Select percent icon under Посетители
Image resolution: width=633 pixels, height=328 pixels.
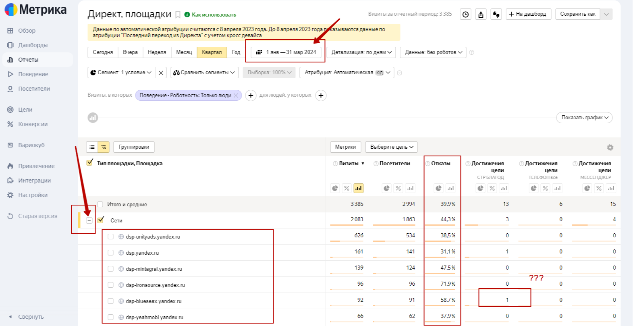(398, 188)
